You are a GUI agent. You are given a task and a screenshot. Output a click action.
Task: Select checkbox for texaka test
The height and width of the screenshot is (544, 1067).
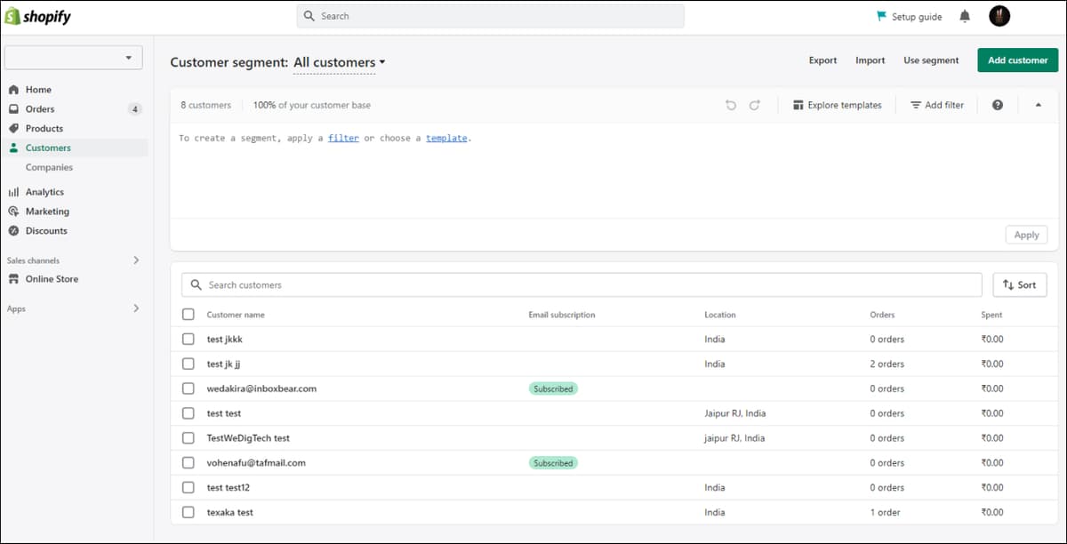click(188, 512)
